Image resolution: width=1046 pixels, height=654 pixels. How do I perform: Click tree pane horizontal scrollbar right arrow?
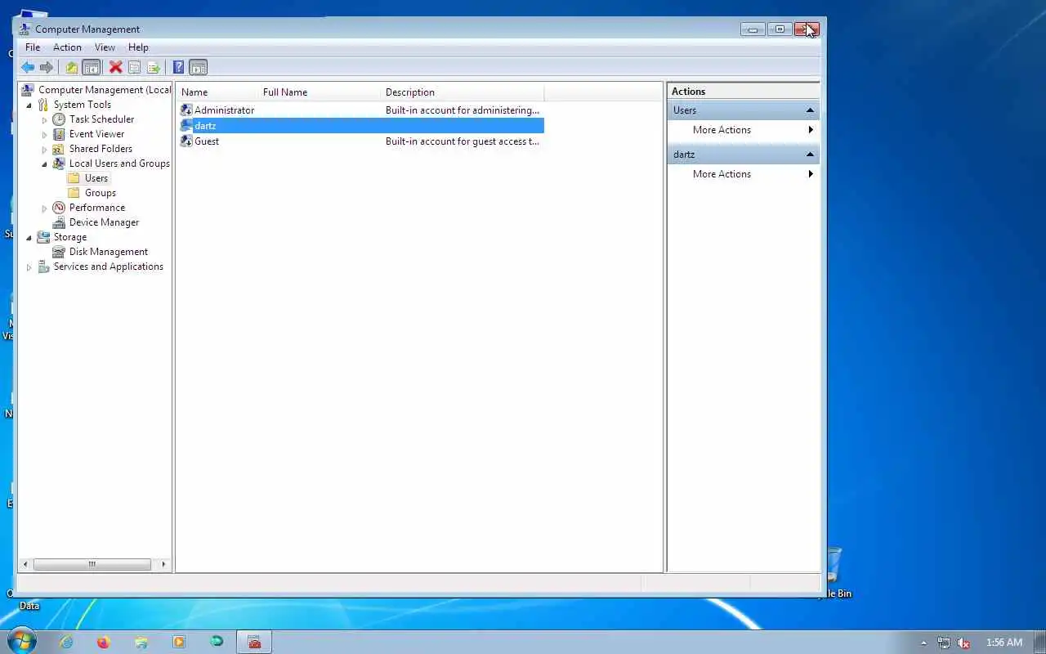[163, 564]
